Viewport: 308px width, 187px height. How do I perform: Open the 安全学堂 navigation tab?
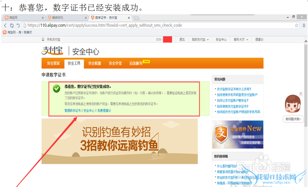click(x=115, y=63)
